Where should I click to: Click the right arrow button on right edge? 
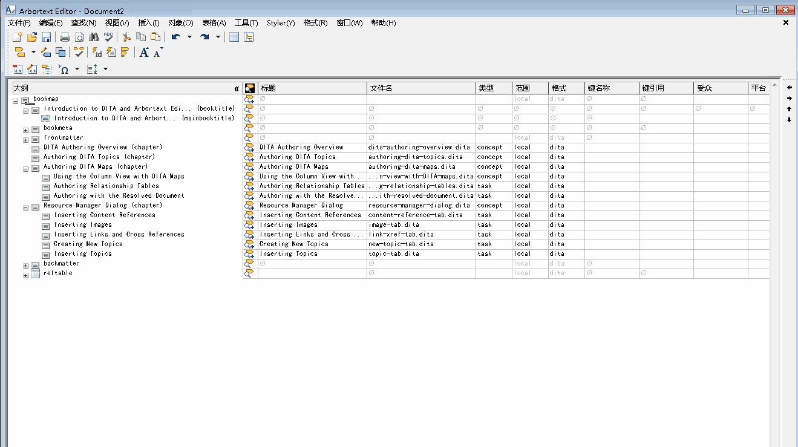coord(790,98)
